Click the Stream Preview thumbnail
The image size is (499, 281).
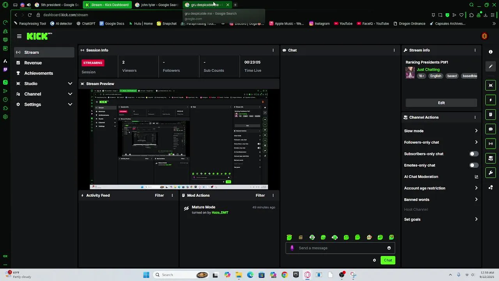pyautogui.click(x=179, y=139)
